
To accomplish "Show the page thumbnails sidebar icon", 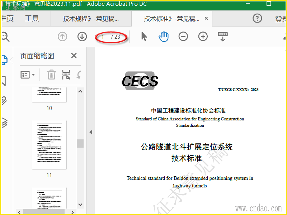I will [5, 60].
